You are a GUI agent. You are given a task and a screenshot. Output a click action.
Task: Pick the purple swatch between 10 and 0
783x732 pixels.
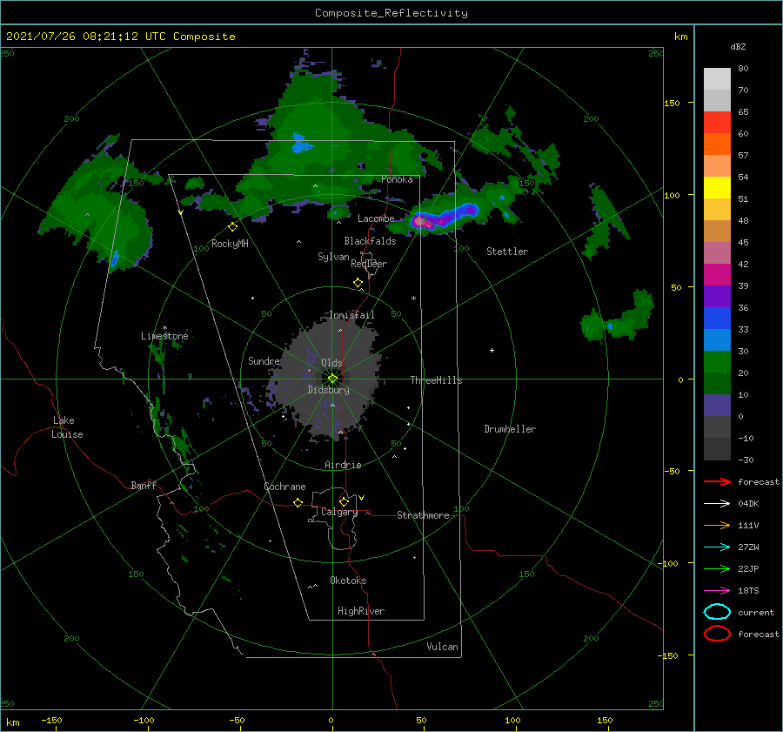717,405
